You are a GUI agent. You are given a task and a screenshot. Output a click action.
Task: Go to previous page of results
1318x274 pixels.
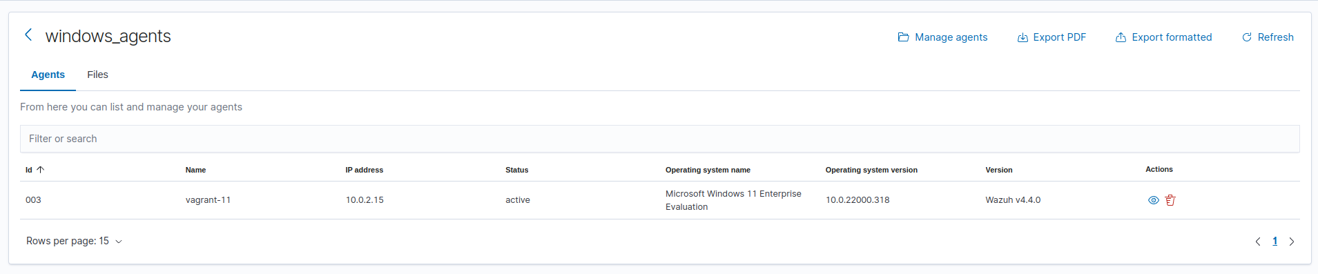[x=1258, y=242]
